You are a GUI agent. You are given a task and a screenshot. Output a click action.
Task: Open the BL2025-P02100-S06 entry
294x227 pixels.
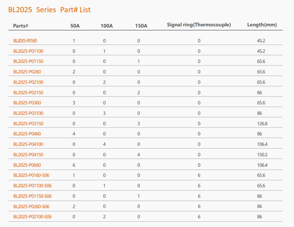pyautogui.click(x=33, y=217)
